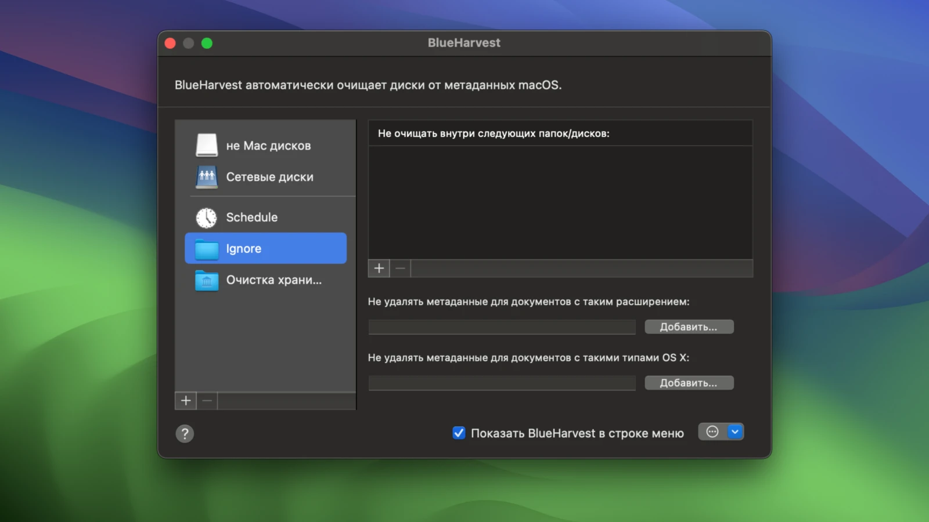Click the OS X types exclusion field
This screenshot has height=522, width=929.
pos(502,383)
